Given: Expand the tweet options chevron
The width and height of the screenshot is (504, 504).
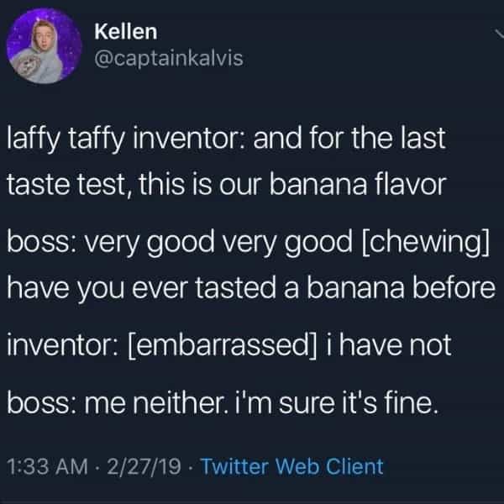Looking at the screenshot, I should (x=496, y=34).
